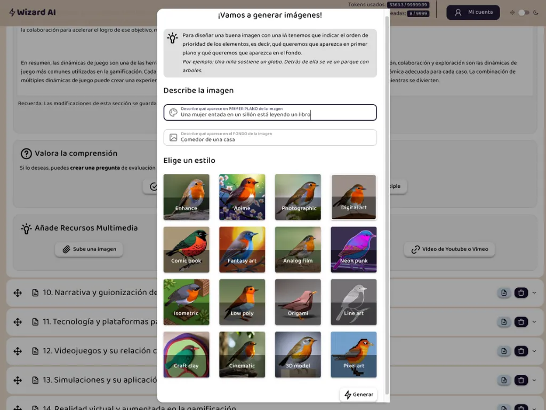Open section 11 Tecnología y plataformas
Image resolution: width=546 pixels, height=410 pixels.
coord(100,321)
